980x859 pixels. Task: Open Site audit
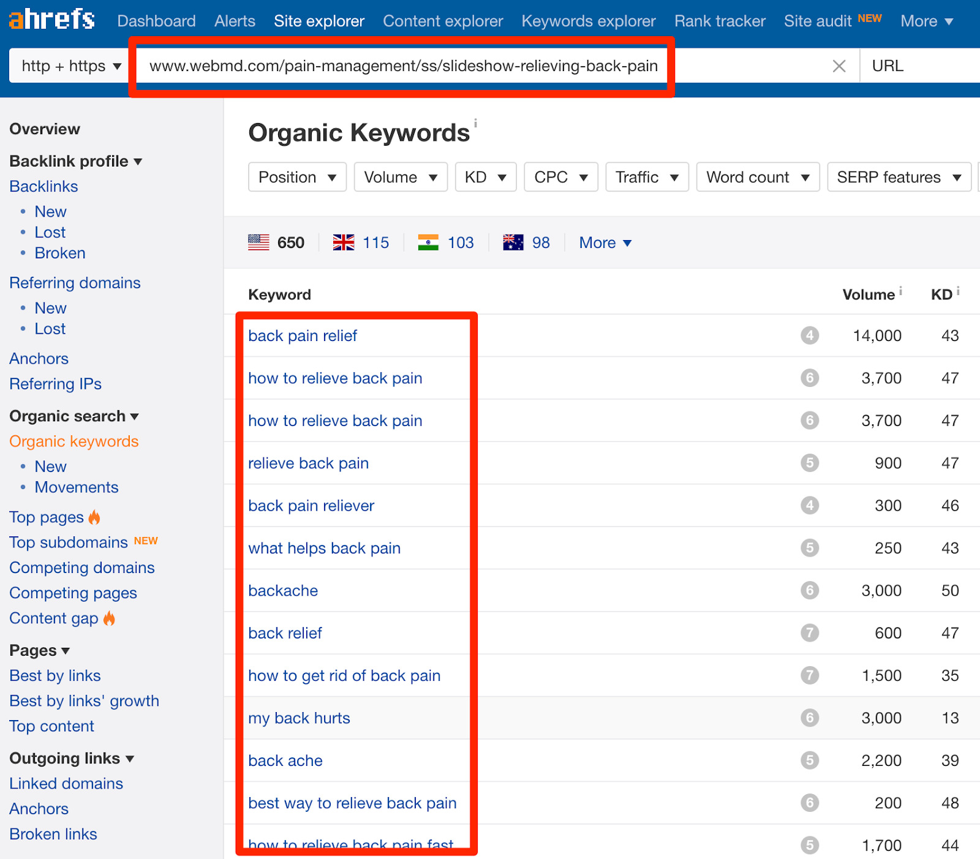point(818,21)
